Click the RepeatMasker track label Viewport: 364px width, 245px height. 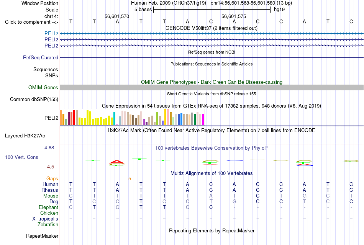coord(42,236)
